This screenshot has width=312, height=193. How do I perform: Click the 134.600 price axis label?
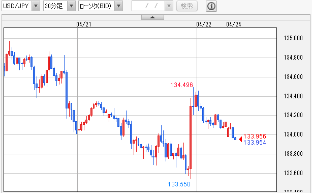[x=293, y=77]
